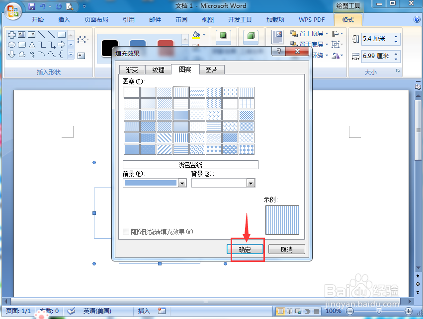Click the macro recording status icon
Screen dimensions: 423x319
point(162,311)
